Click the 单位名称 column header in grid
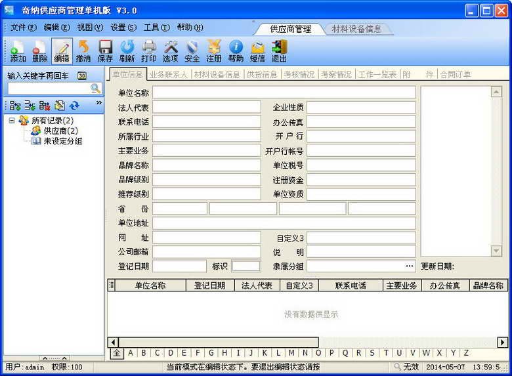The width and height of the screenshot is (512, 376). (150, 285)
